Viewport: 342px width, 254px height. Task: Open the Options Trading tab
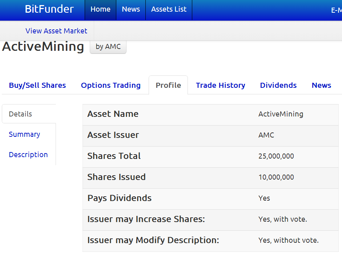pos(110,85)
